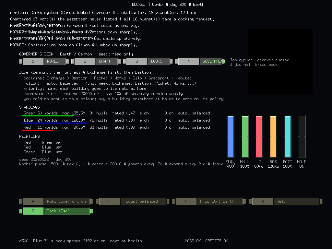Change the Priority: Earth setting
Screen dimensions: 332x249
tap(209, 201)
